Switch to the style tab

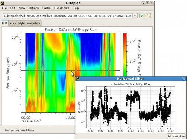click(x=22, y=23)
